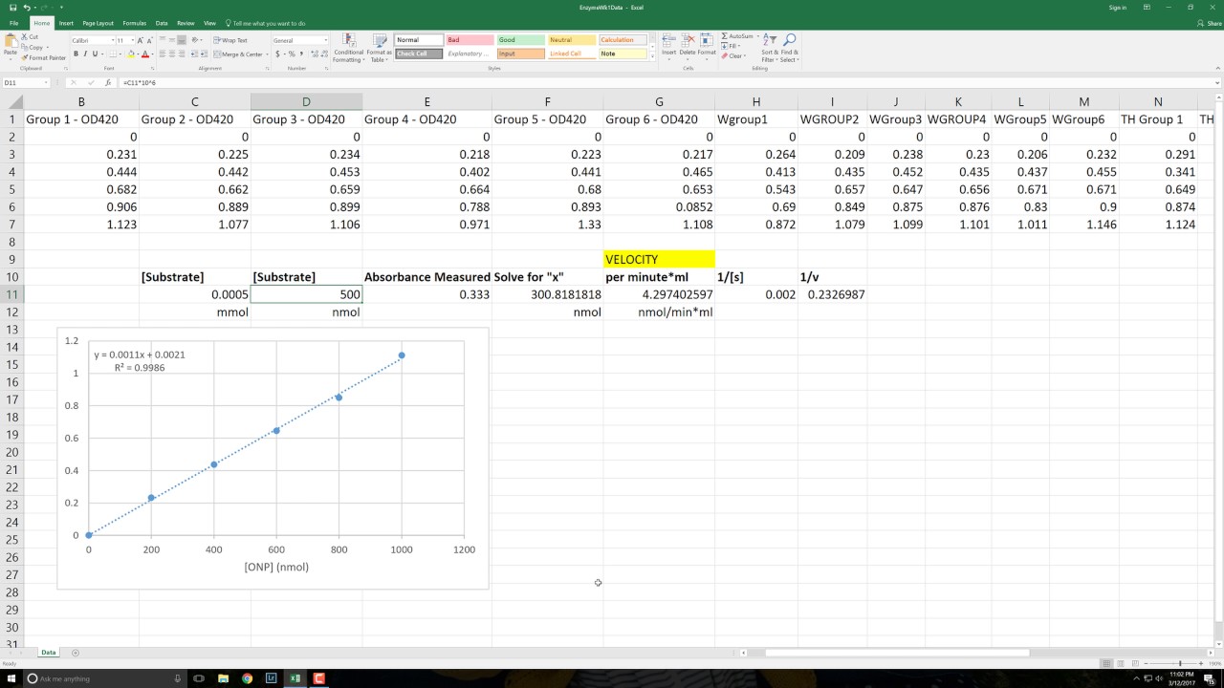
Task: Click the Clear eraser button
Action: tap(733, 55)
